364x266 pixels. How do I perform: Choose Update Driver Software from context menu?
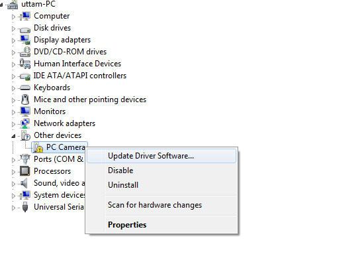coord(161,156)
